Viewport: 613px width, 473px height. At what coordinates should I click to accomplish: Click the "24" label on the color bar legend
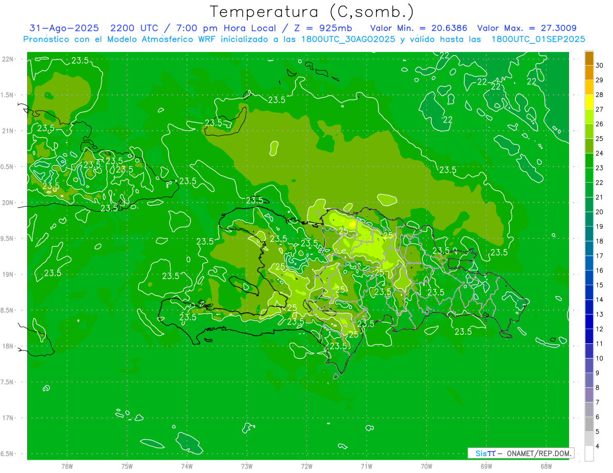tap(600, 153)
